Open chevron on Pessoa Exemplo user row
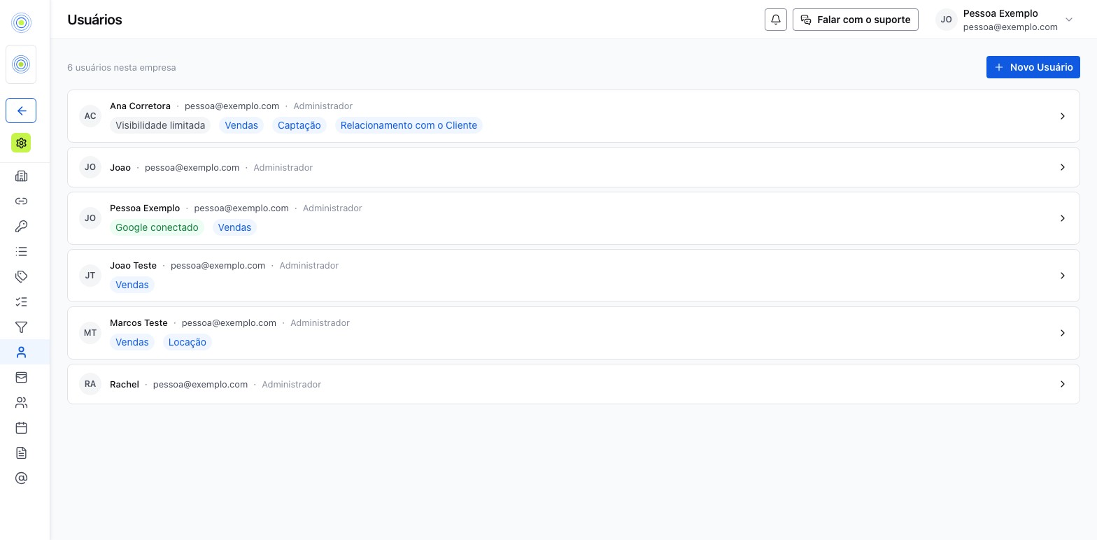 pos(1063,218)
